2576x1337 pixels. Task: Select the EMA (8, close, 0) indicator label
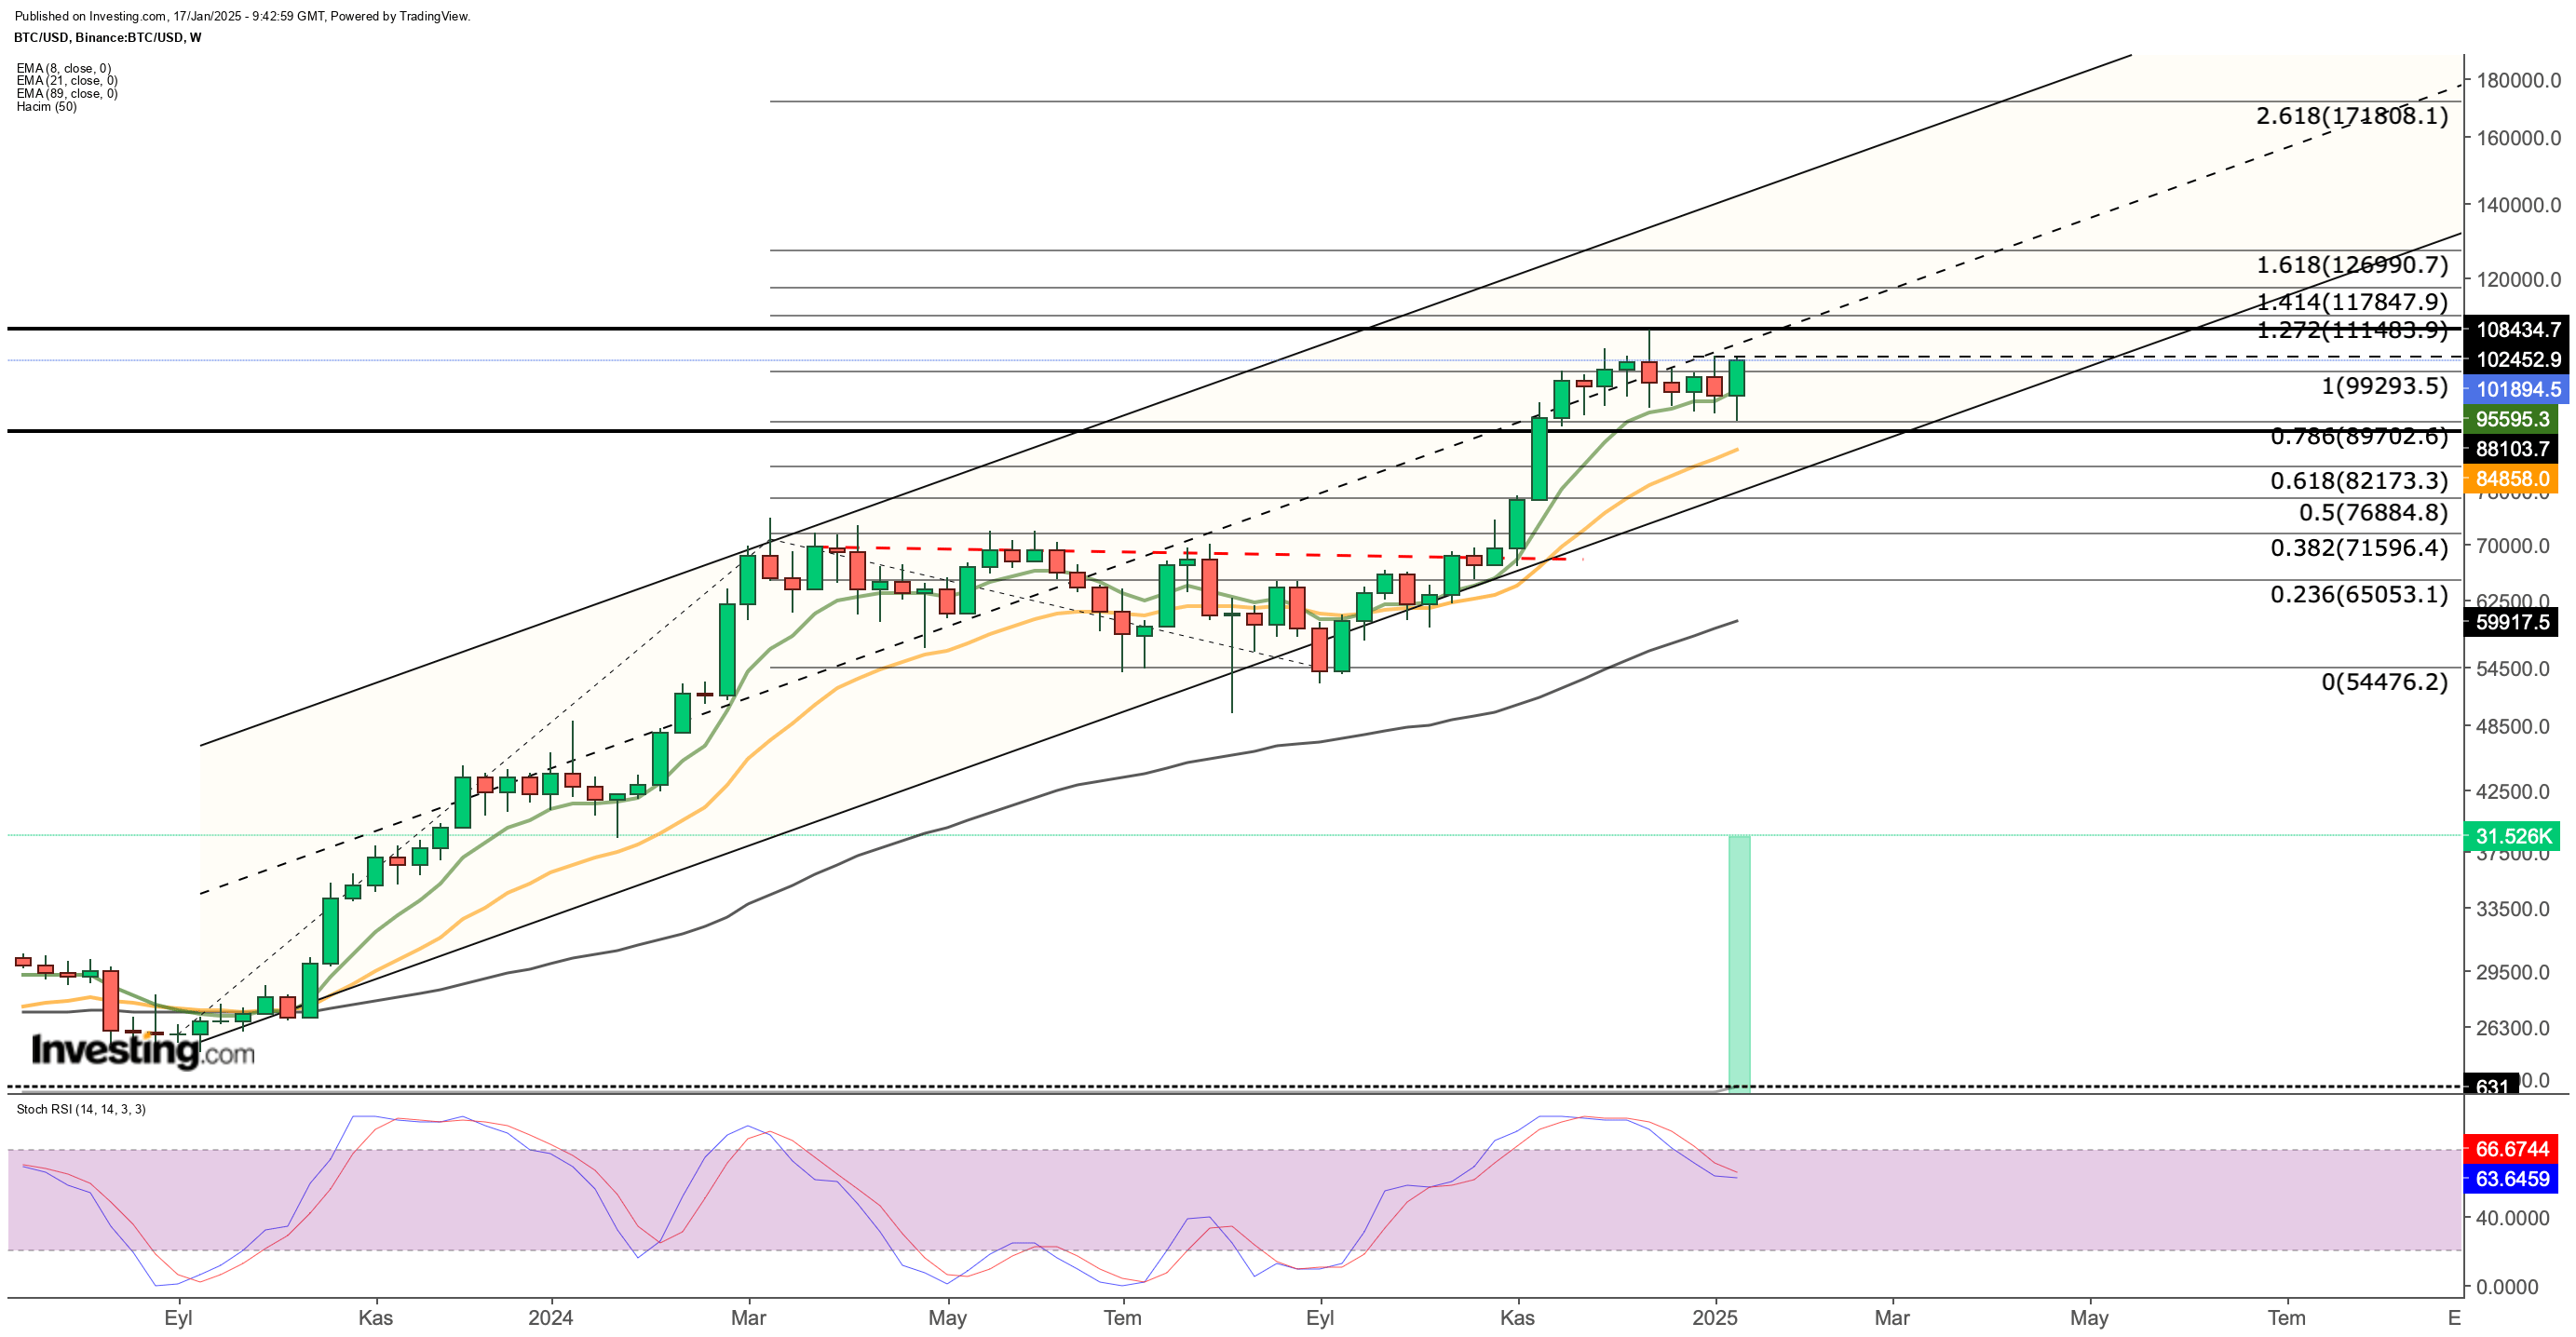click(63, 69)
